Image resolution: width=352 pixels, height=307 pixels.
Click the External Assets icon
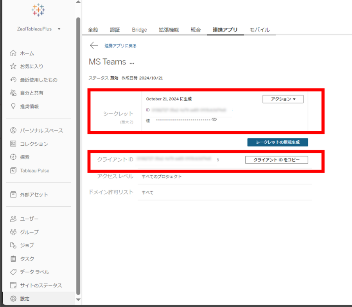coord(13,195)
